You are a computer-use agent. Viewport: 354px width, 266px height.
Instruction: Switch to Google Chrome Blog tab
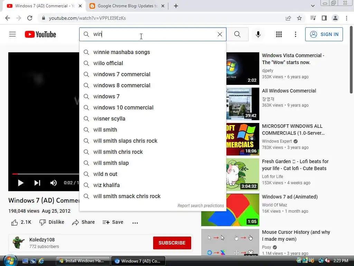tap(127, 6)
